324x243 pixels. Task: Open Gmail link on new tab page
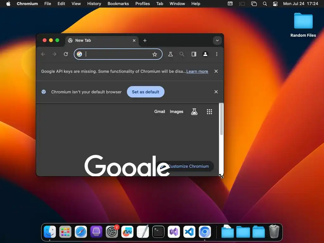pyautogui.click(x=159, y=112)
